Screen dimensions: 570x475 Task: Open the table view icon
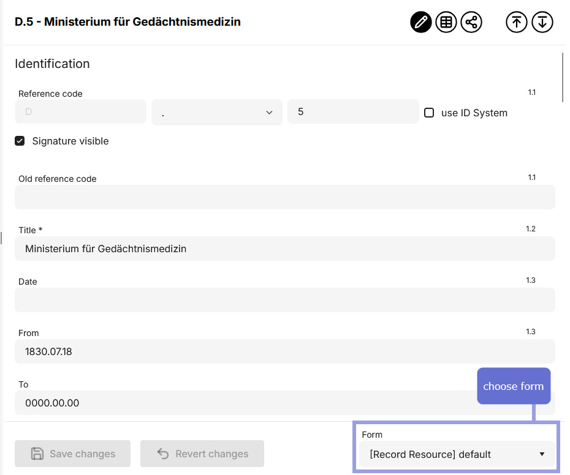[446, 22]
